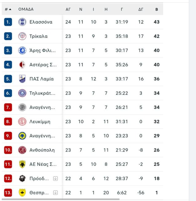Screen dimensions: 196x201
Task: Click the ΑΕ Νέας Σ... eagle crest
Action: pyautogui.click(x=22, y=164)
